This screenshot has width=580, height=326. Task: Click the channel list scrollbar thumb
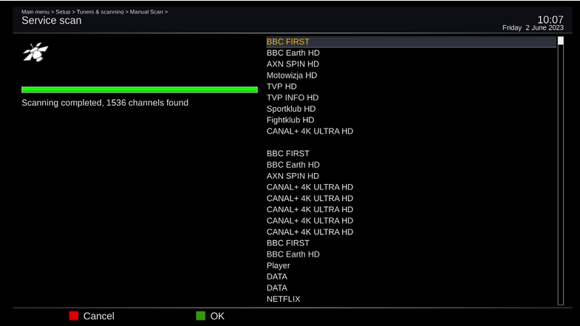(x=561, y=41)
